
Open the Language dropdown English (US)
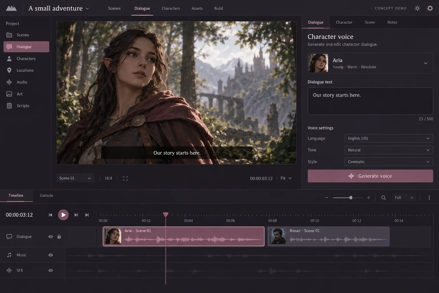389,138
